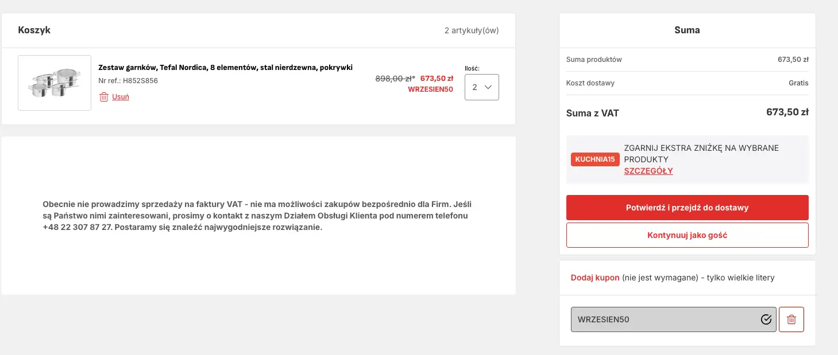Choose Kontynuuj jako gość button

click(x=687, y=235)
